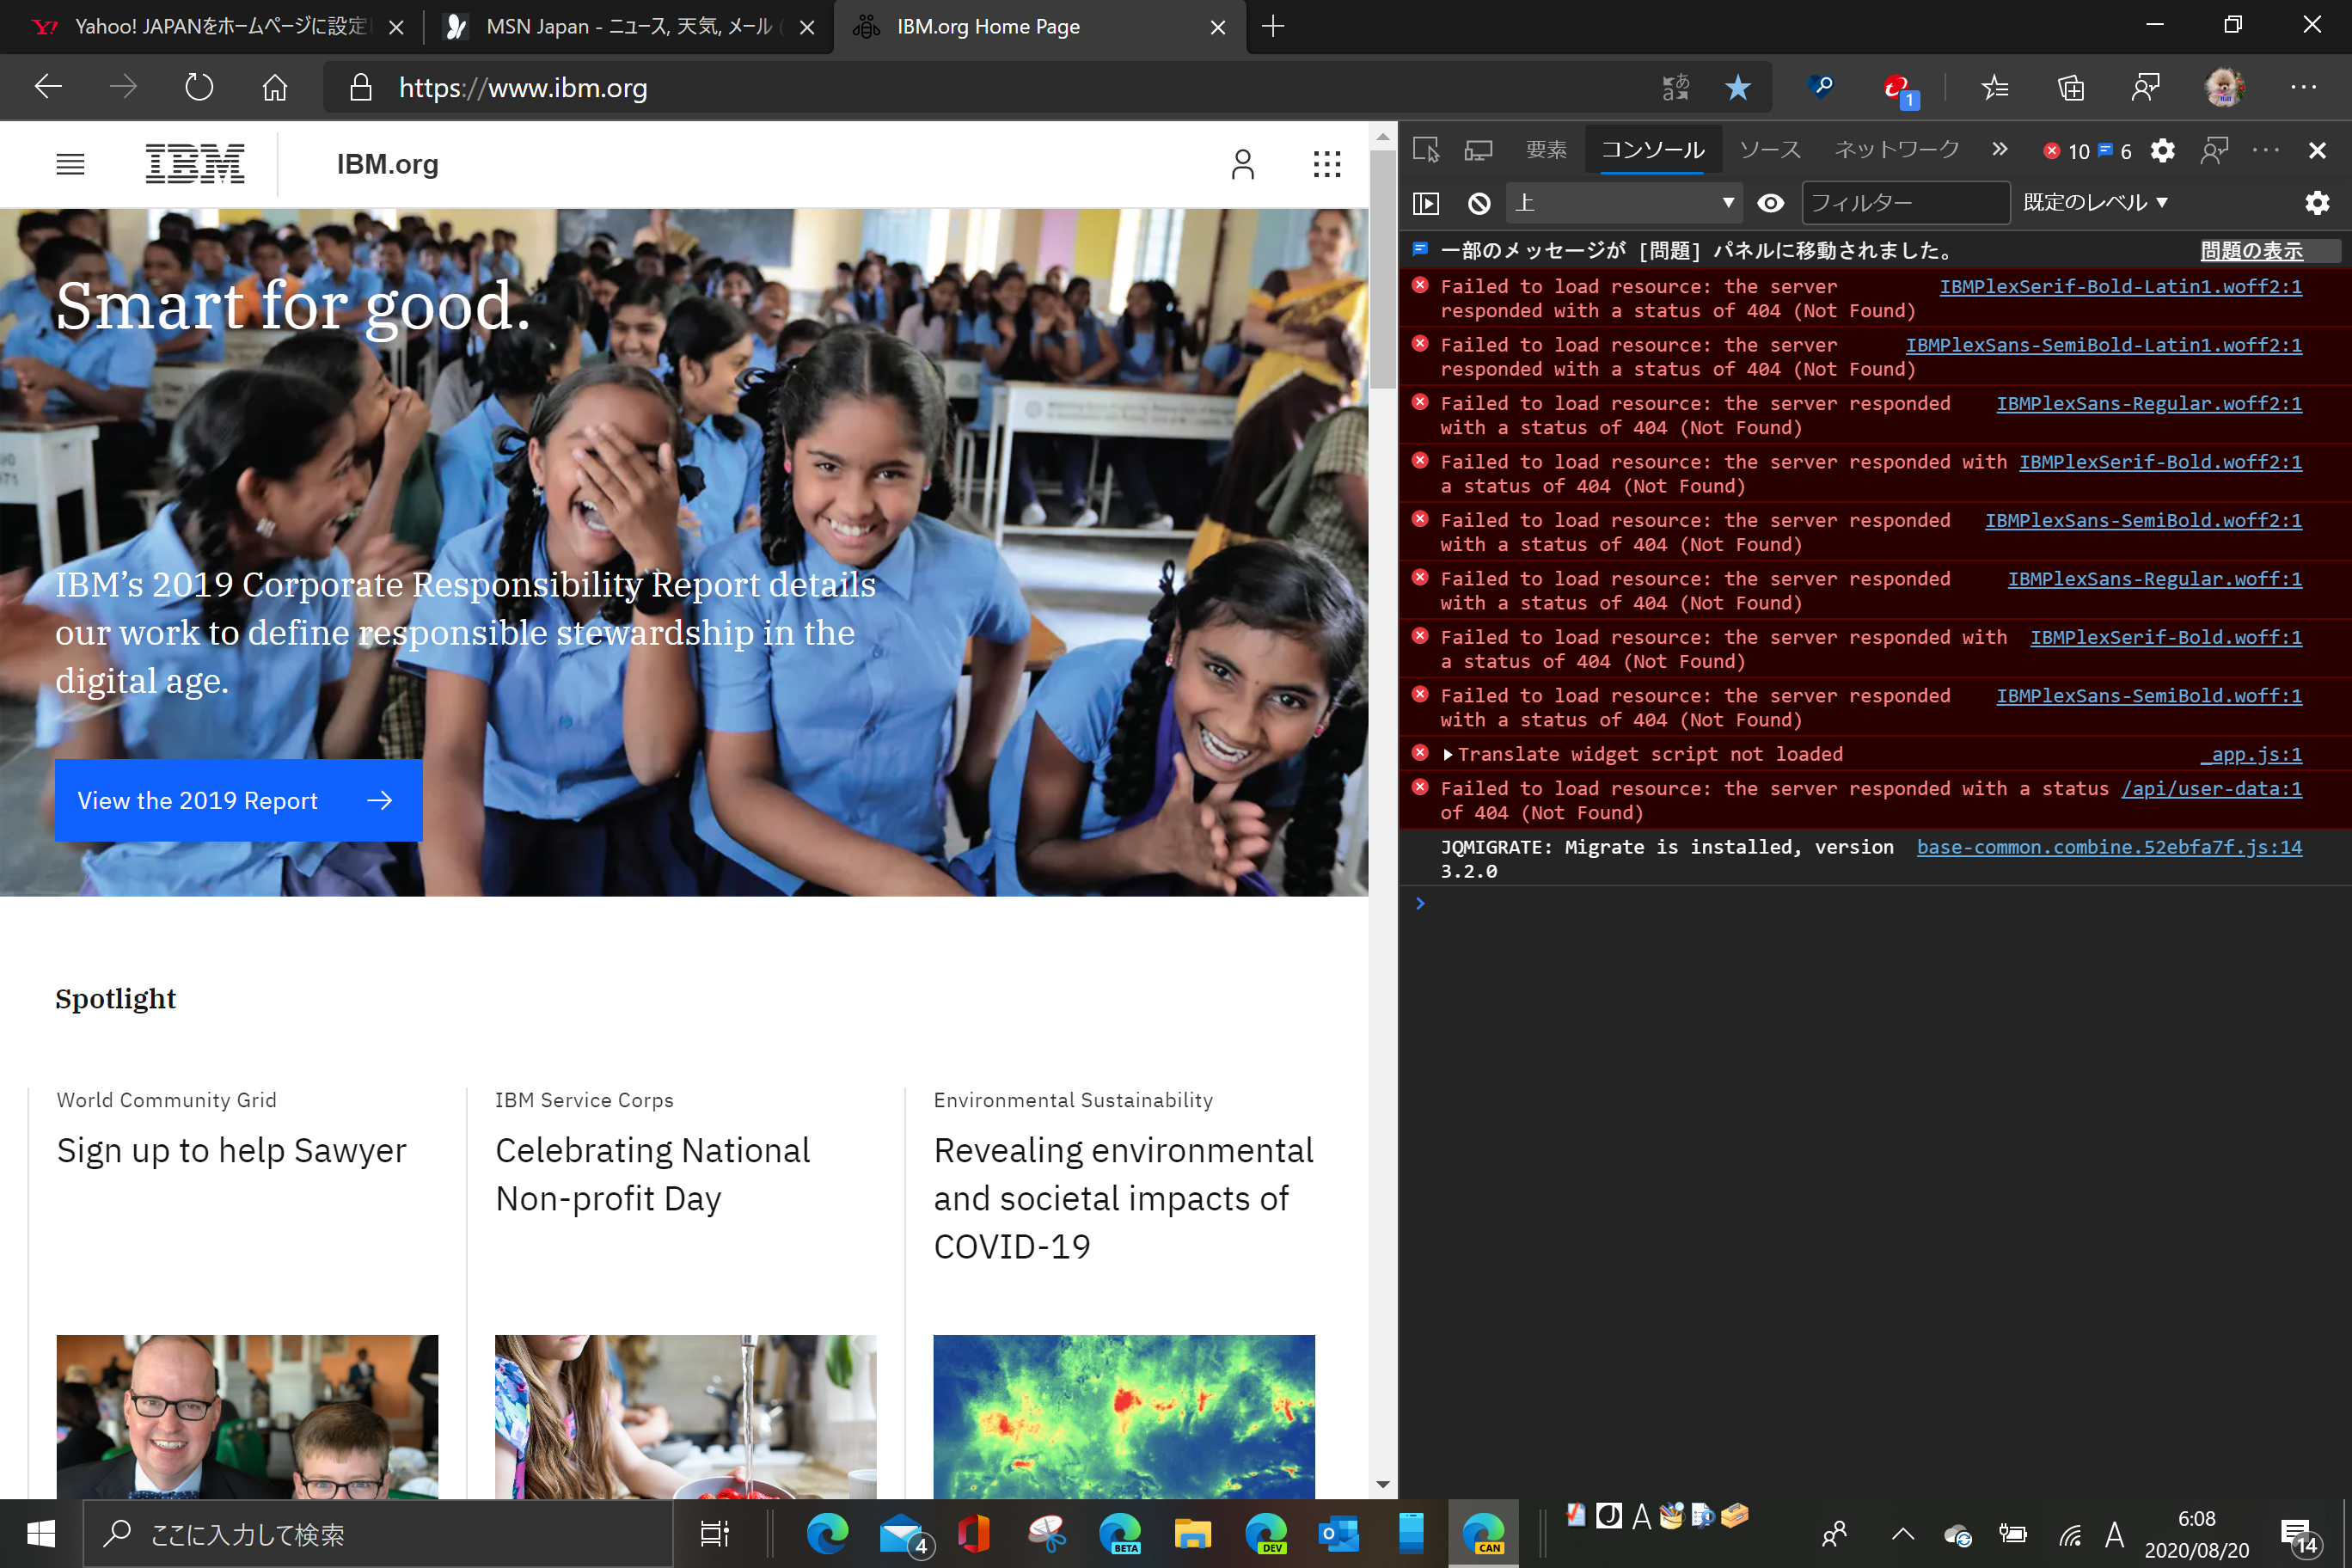Open the Favorites list icon
Screen dimensions: 2352x1568
1995,87
